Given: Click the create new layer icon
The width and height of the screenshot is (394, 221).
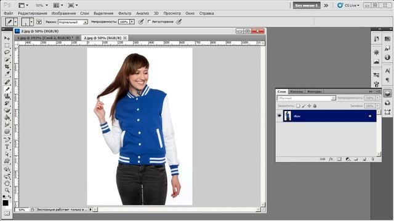Looking at the screenshot, I should point(364,159).
